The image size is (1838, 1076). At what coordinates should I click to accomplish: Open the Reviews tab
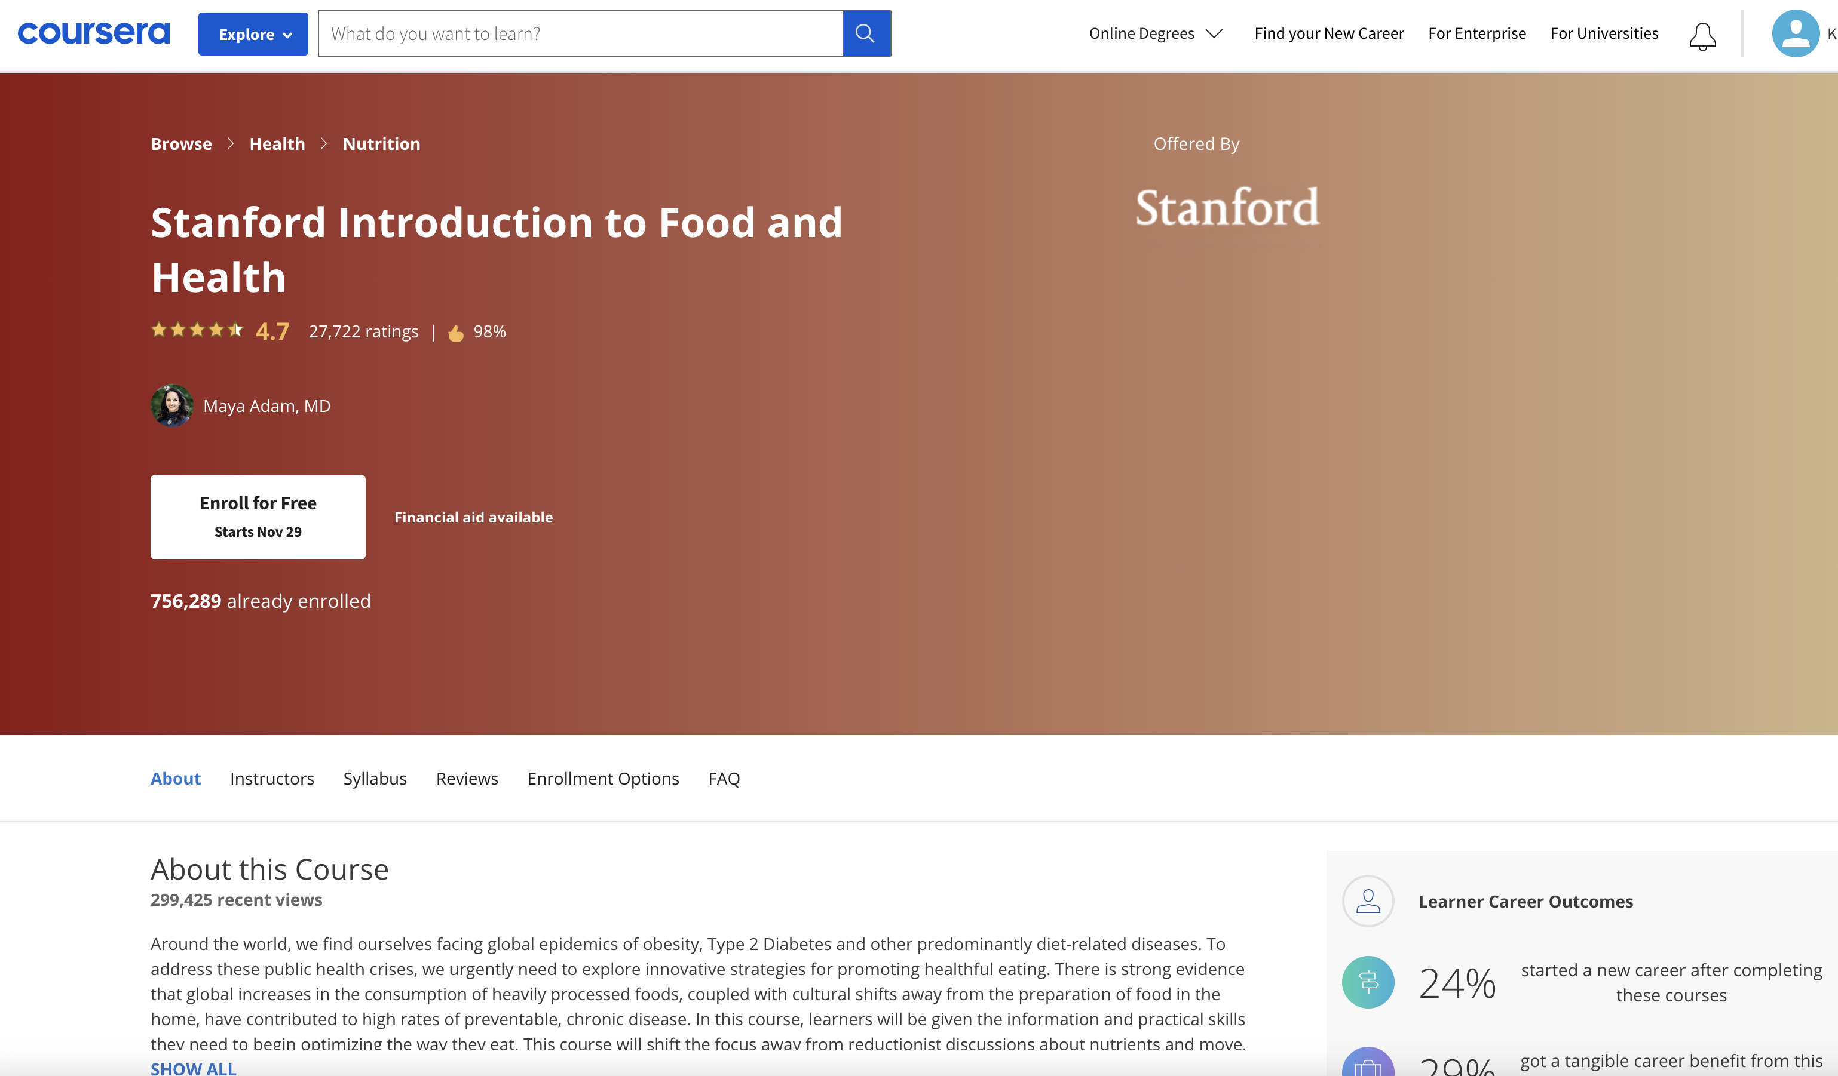pyautogui.click(x=467, y=779)
